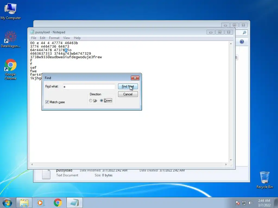Open the volume speaker tray icon
This screenshot has width=278, height=208.
coord(250,203)
